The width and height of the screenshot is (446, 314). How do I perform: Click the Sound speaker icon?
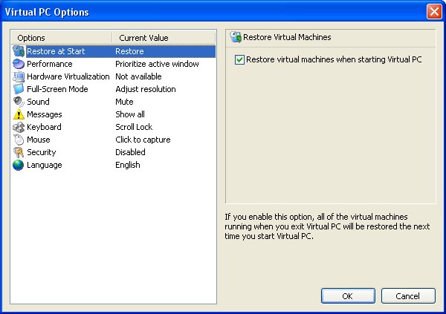(x=19, y=102)
